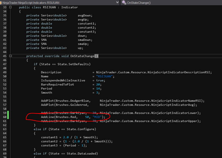Click the chevron arrow of the class selector

point(117,2)
